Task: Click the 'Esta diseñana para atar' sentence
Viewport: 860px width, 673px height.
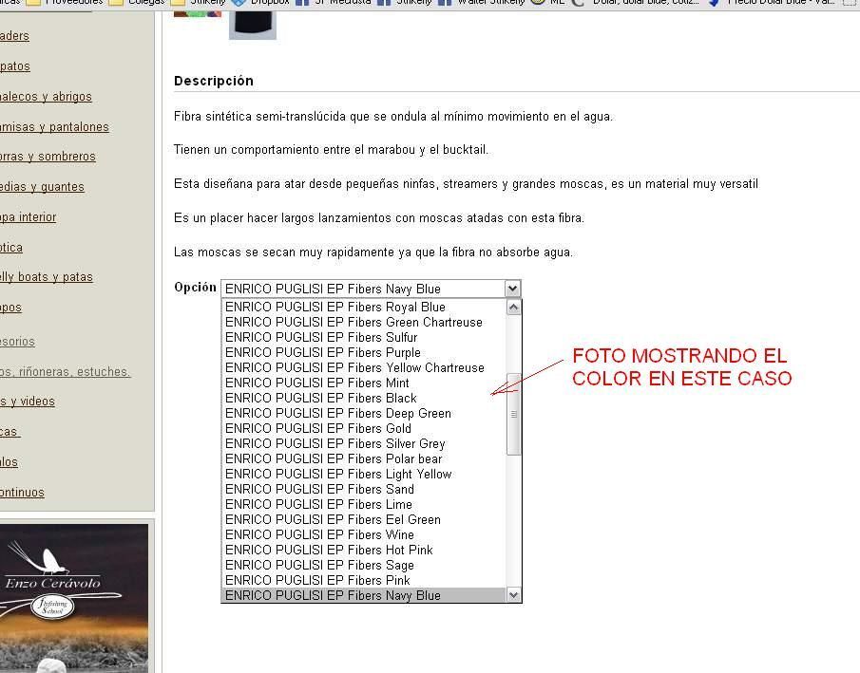Action: tap(467, 183)
